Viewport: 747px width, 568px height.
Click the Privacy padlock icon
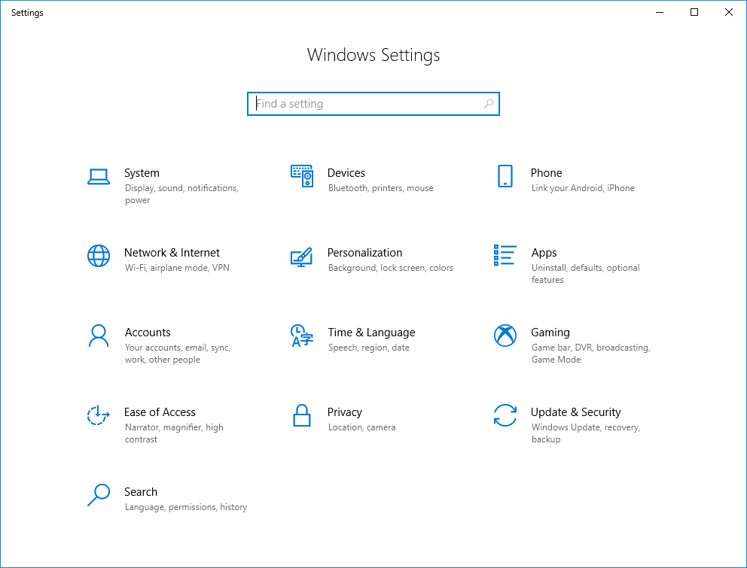tap(302, 415)
